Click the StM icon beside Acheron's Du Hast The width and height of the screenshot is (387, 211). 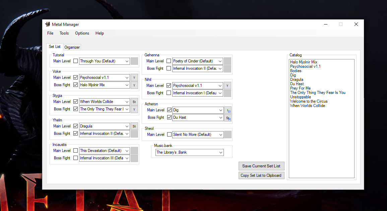click(228, 117)
